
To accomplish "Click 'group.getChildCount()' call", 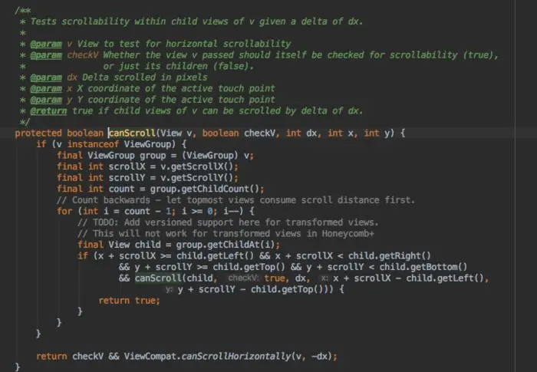I will [x=205, y=189].
